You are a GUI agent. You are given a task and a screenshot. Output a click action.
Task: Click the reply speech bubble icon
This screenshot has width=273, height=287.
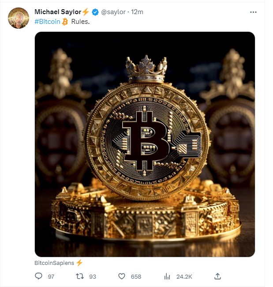tap(38, 276)
